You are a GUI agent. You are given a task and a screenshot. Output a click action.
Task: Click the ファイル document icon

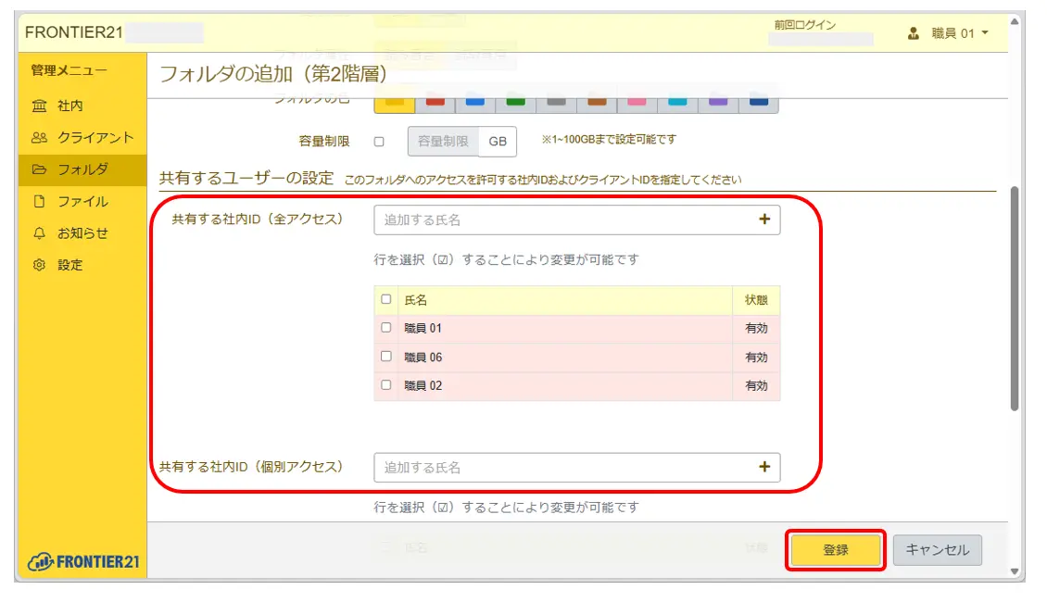(x=39, y=202)
